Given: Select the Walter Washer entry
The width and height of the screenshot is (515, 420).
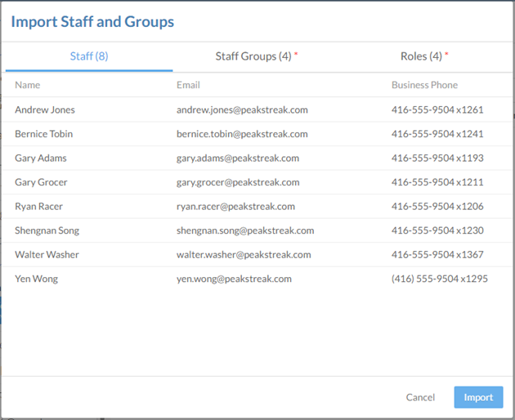Looking at the screenshot, I should pyautogui.click(x=47, y=255).
